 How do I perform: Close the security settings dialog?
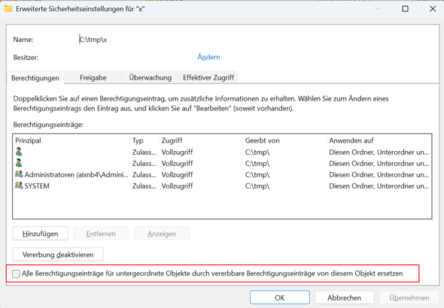[433, 9]
